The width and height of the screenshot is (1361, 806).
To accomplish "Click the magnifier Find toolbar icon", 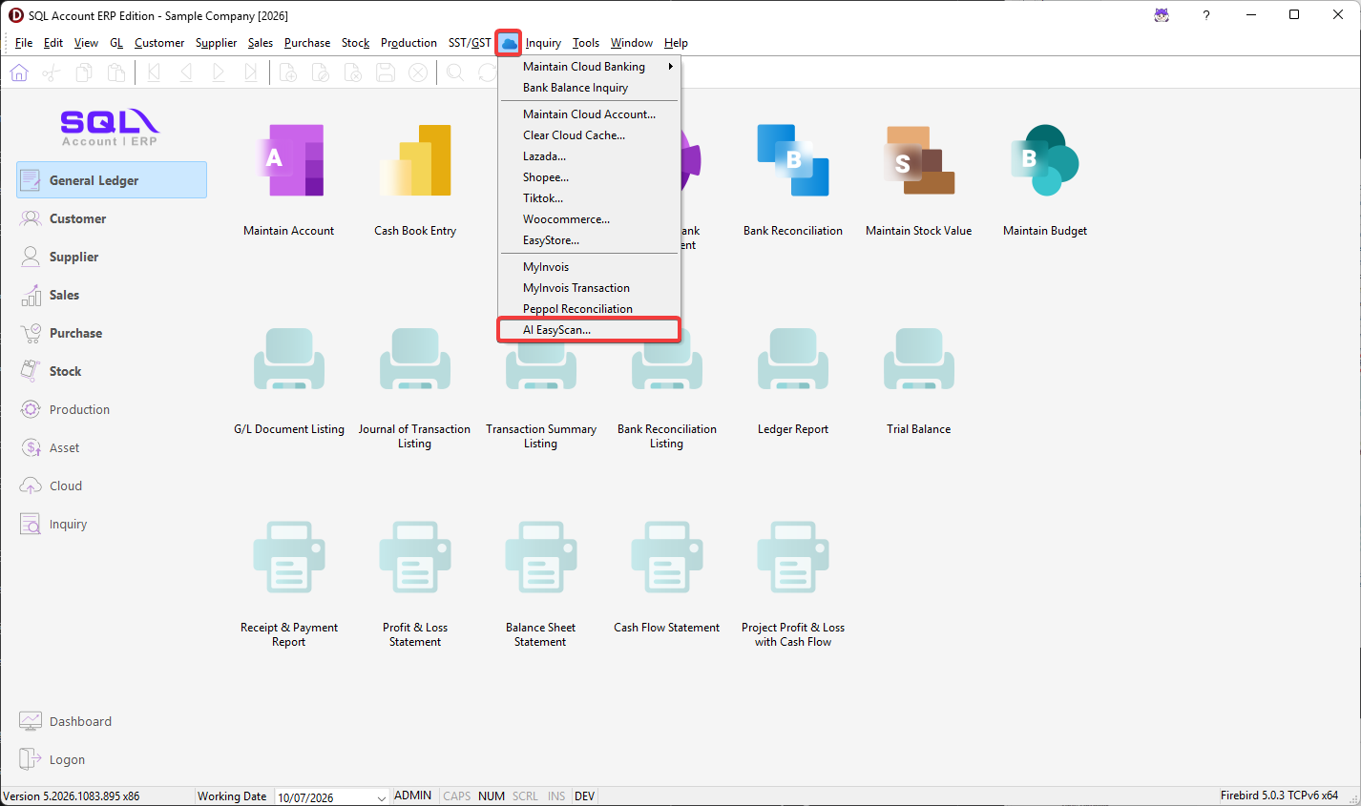I will pos(455,72).
